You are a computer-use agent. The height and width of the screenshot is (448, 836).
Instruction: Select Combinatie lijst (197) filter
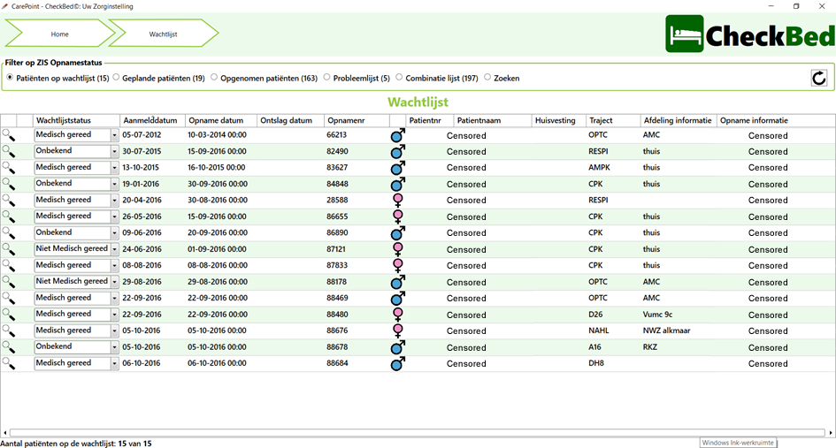pyautogui.click(x=399, y=78)
